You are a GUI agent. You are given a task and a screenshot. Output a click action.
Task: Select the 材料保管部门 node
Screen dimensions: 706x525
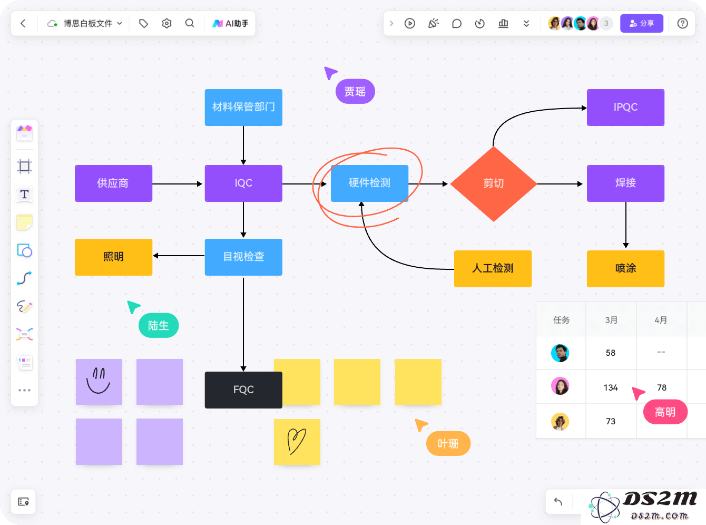point(243,108)
